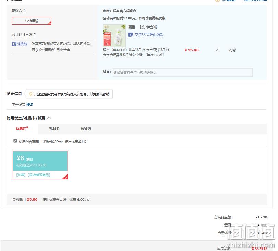Click the 留言 message input field
Screen dimensions: 278x251
coord(182,72)
